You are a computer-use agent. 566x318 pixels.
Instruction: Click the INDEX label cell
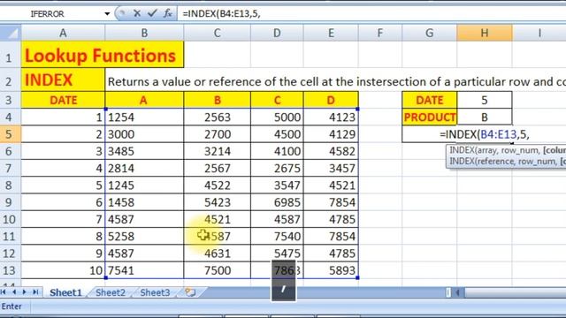(63, 80)
